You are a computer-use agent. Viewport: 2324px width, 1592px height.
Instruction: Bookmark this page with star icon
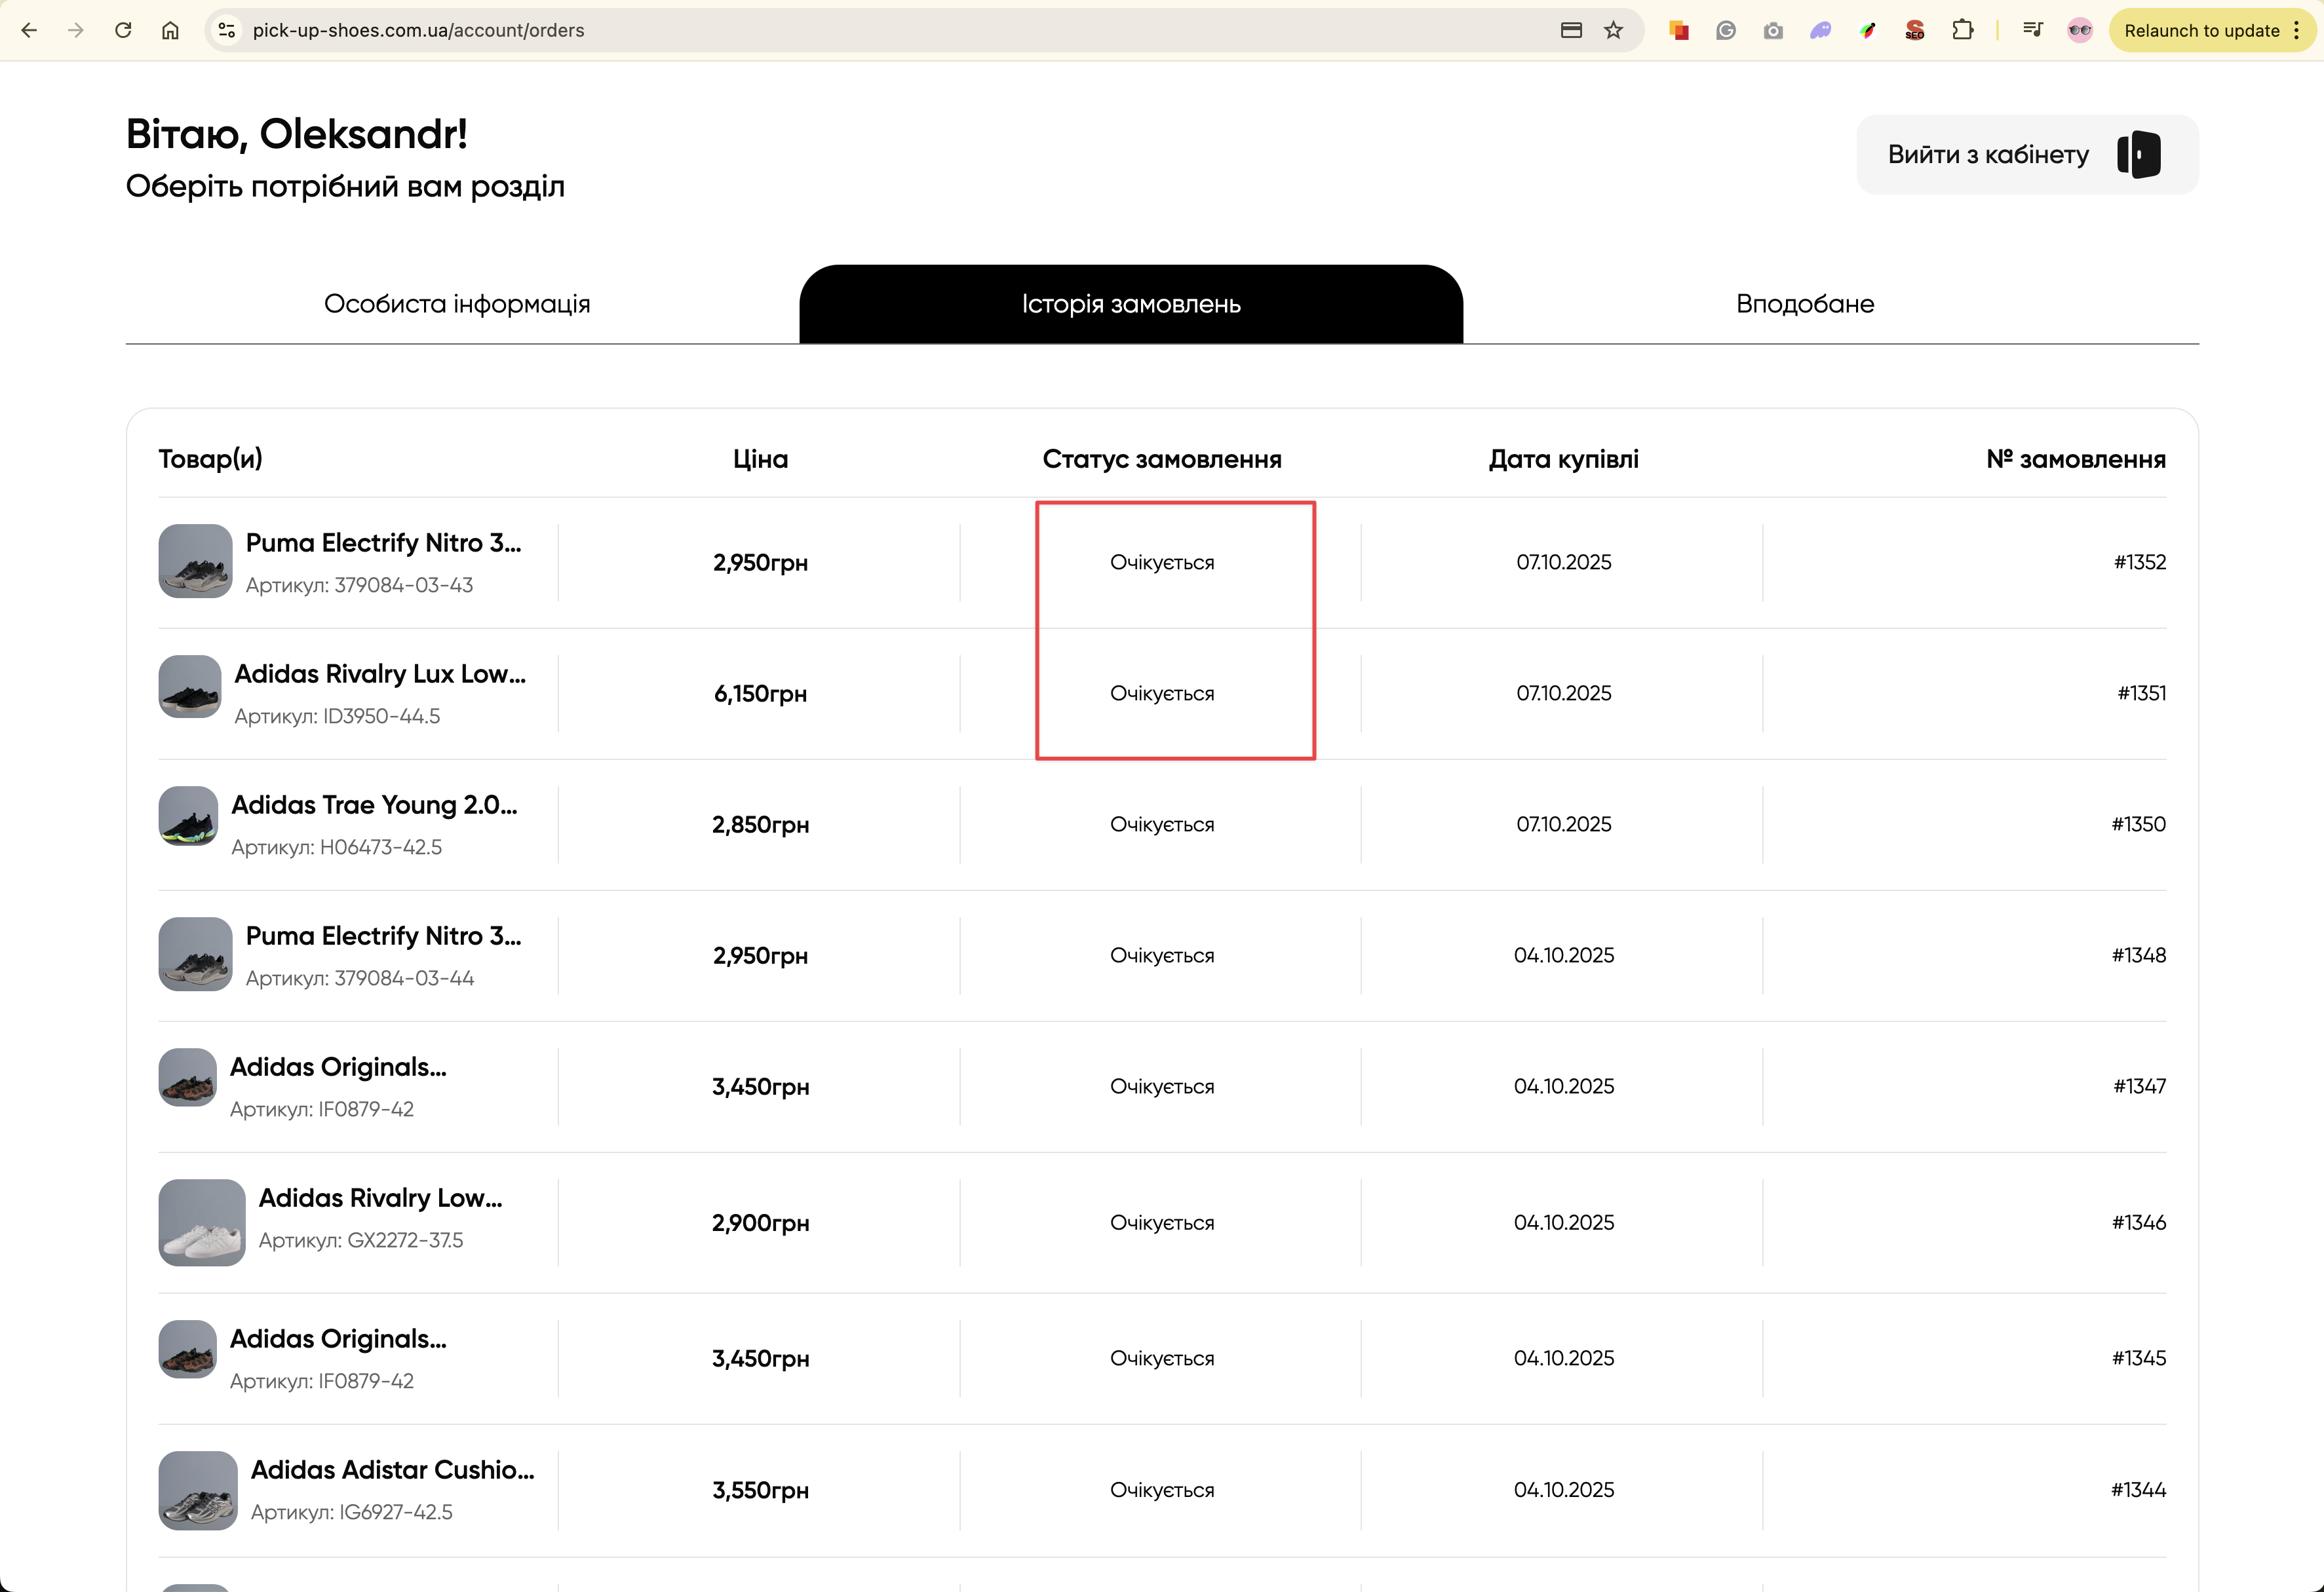coord(1613,30)
